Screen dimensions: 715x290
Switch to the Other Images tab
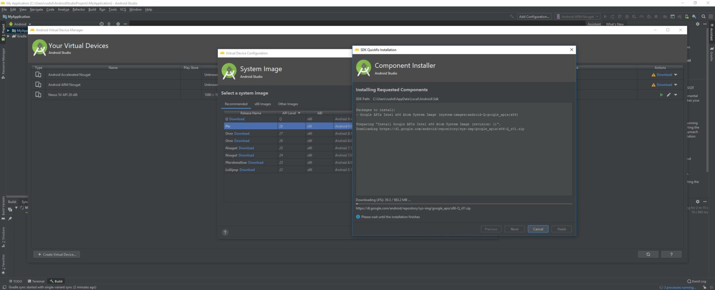[x=288, y=104]
